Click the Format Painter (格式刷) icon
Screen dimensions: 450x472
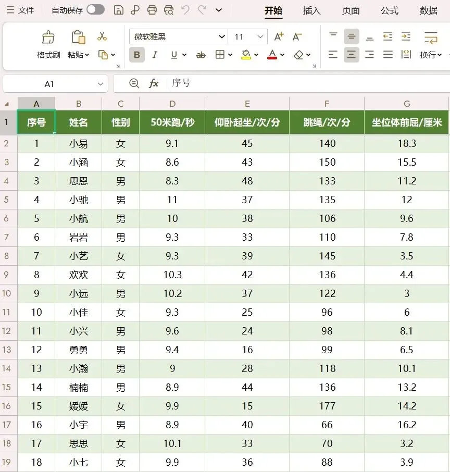(48, 38)
